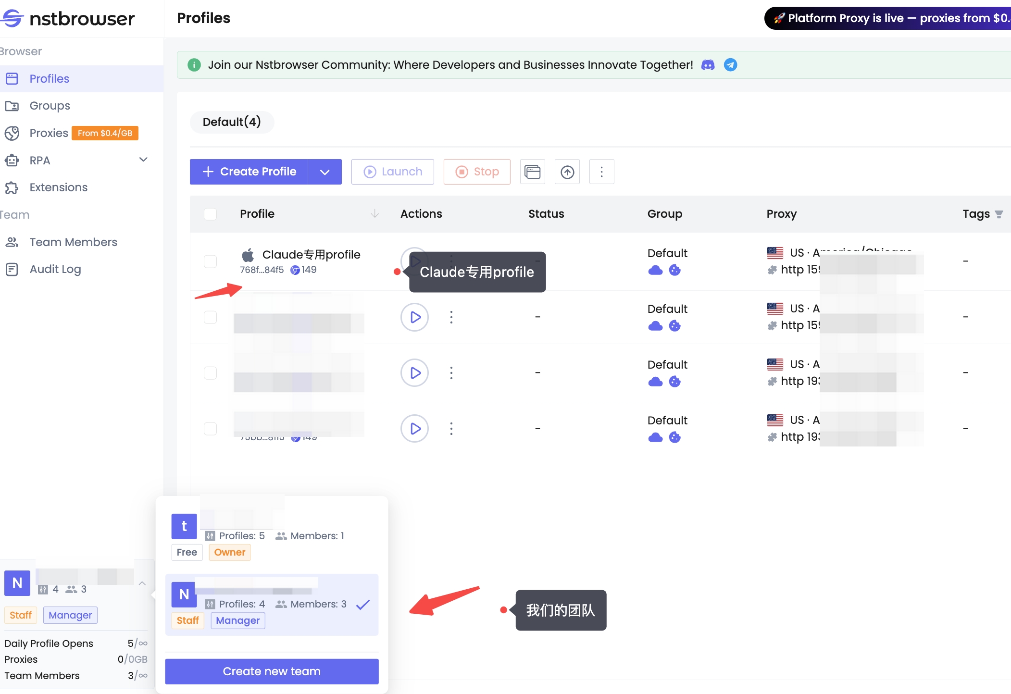Click the Owner badge in the team popup
This screenshot has width=1011, height=694.
[230, 552]
